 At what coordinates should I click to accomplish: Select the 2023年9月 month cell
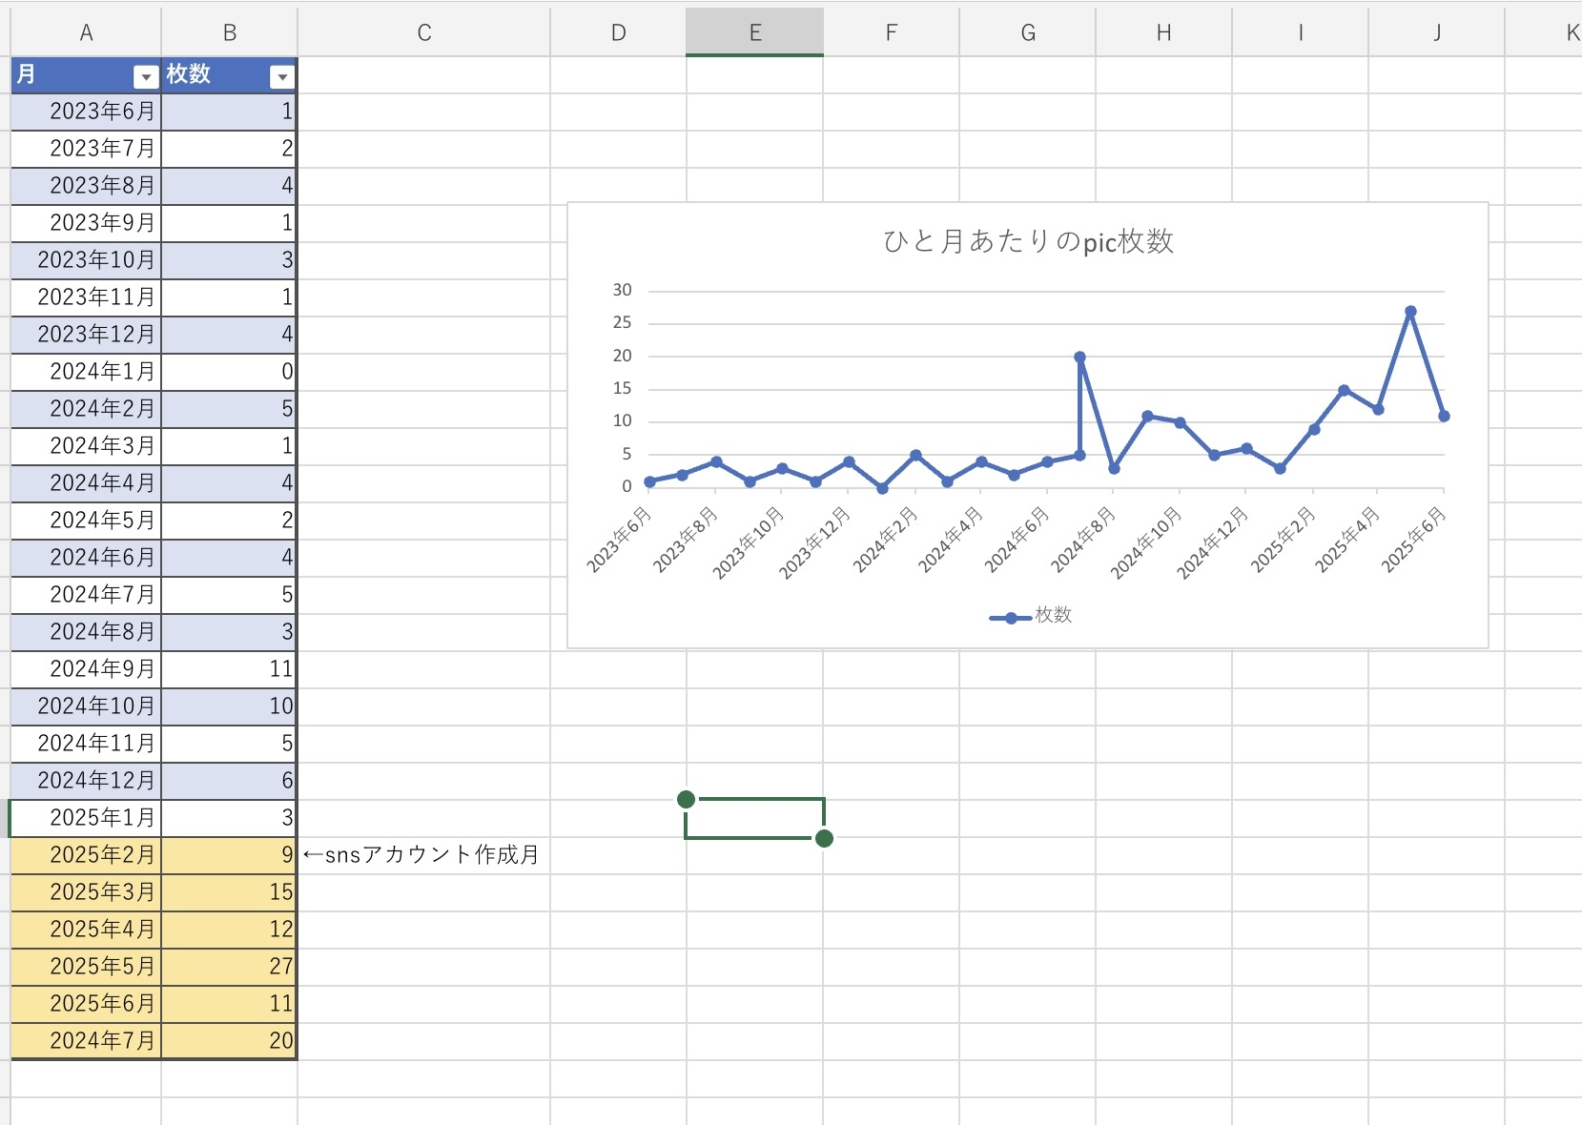[86, 223]
